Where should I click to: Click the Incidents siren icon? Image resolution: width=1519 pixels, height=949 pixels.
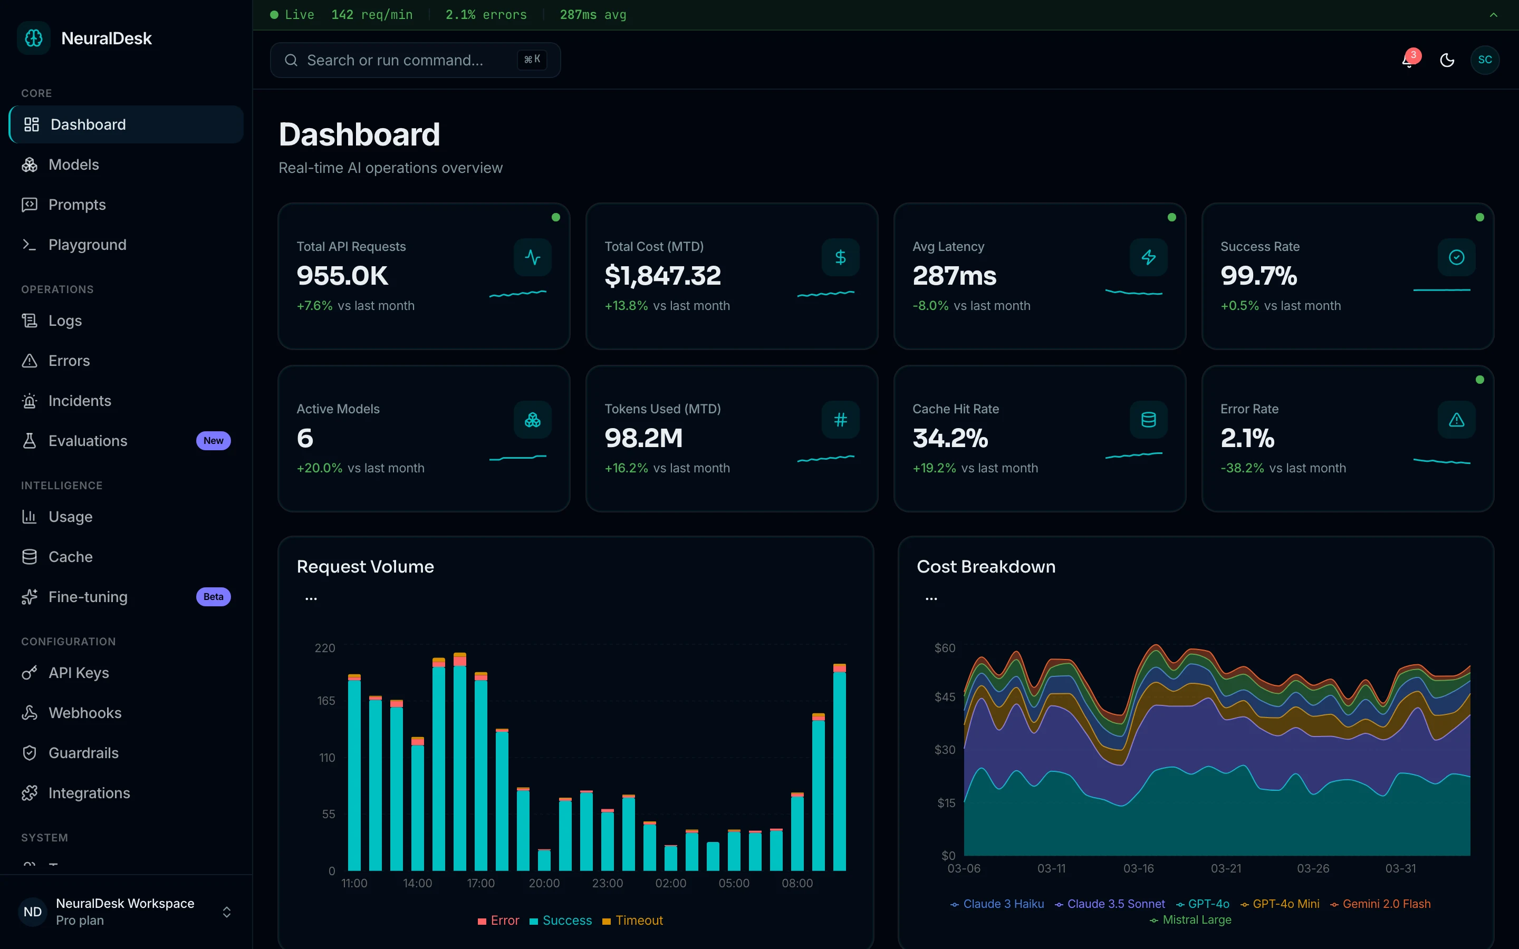coord(30,401)
